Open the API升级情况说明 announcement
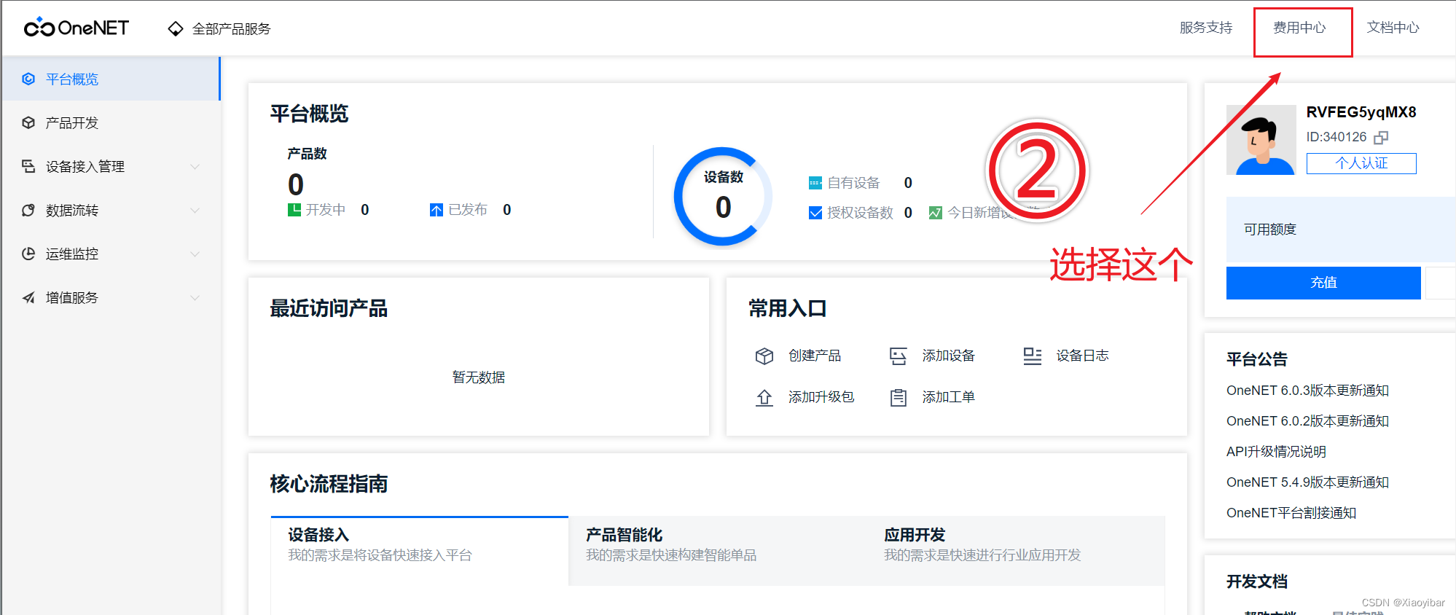This screenshot has width=1456, height=615. (1276, 452)
